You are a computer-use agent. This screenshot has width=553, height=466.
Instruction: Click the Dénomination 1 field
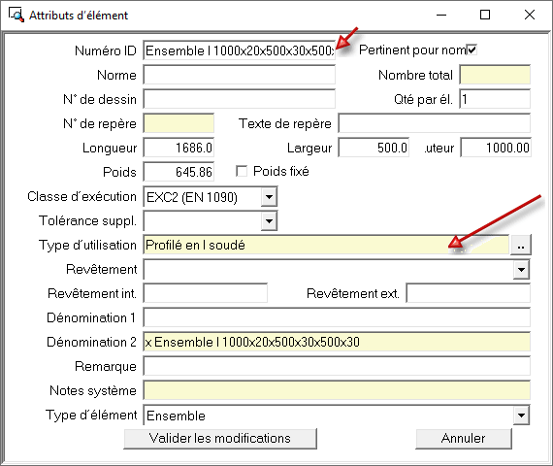337,317
